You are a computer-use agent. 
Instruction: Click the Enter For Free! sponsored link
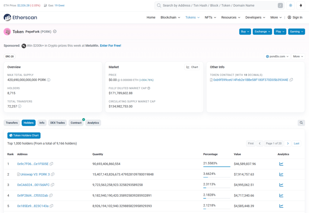(110, 45)
